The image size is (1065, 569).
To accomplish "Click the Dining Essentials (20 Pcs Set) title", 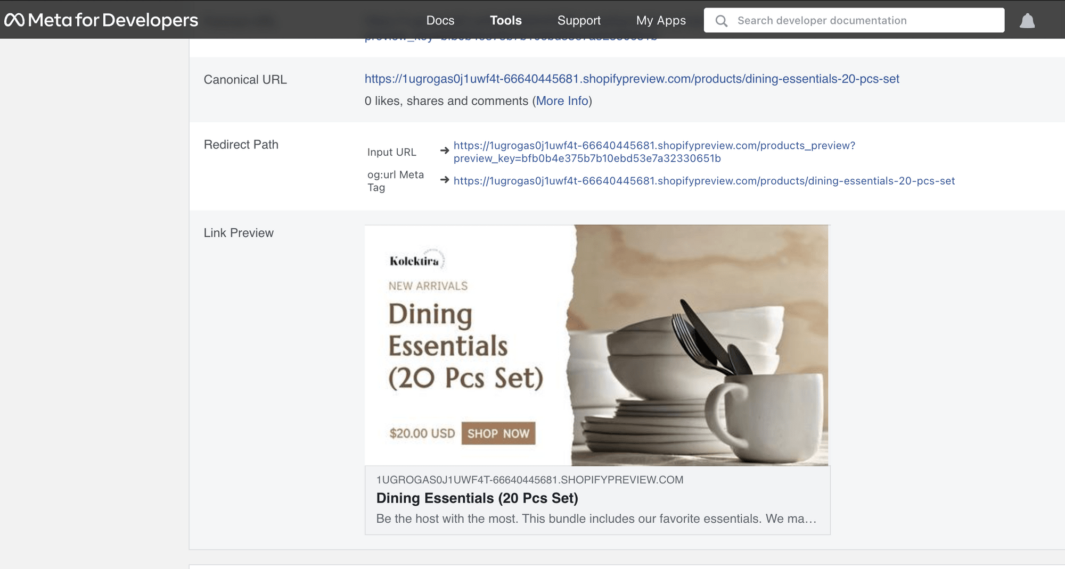I will (x=477, y=498).
